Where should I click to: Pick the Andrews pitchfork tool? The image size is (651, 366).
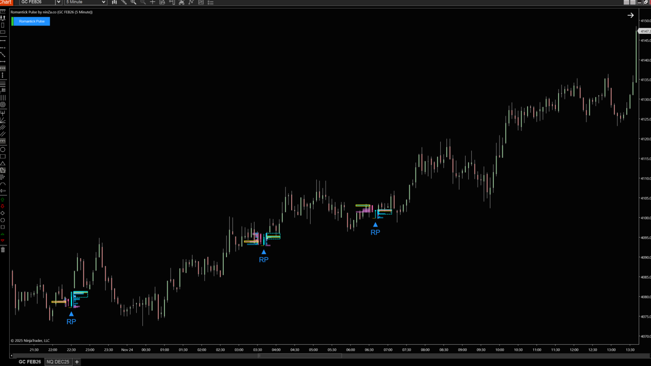tap(3, 113)
